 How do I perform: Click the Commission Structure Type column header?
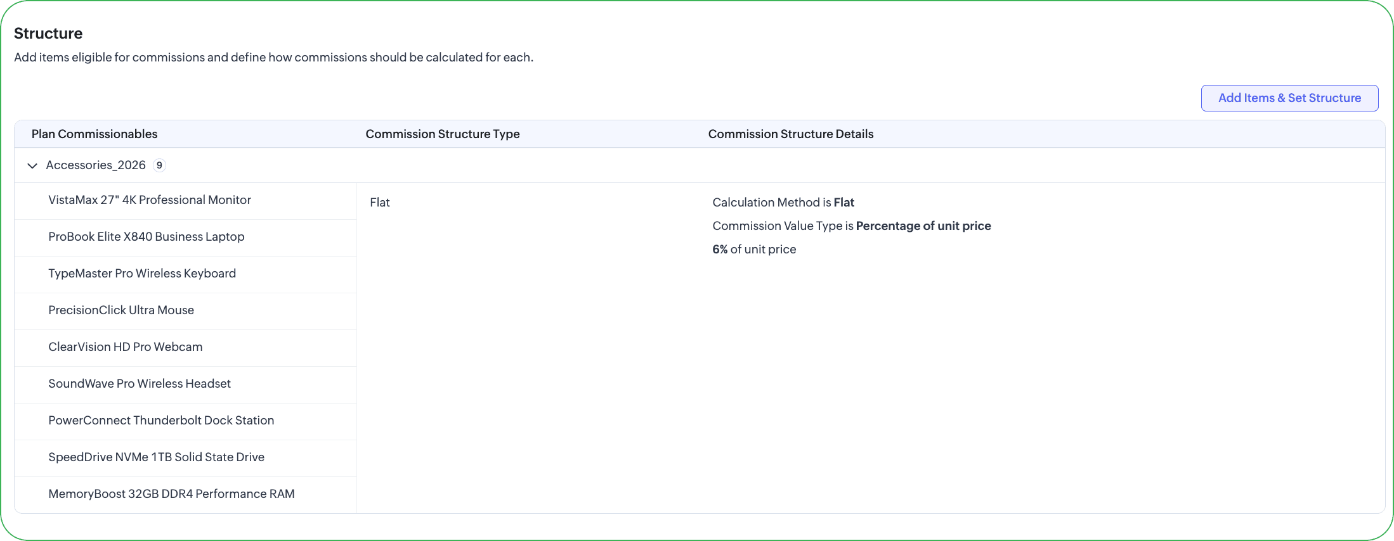point(443,134)
